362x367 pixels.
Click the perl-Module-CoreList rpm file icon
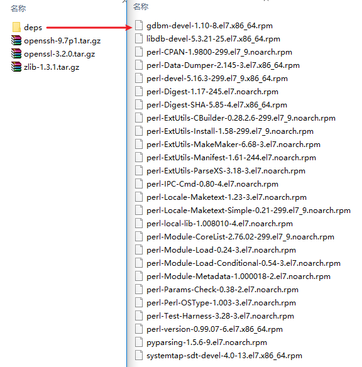point(139,236)
